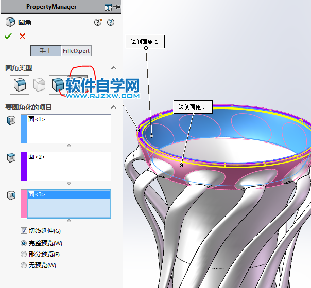Click the PropertyManager panel detach icon
311x288 pixels.
(108, 7)
